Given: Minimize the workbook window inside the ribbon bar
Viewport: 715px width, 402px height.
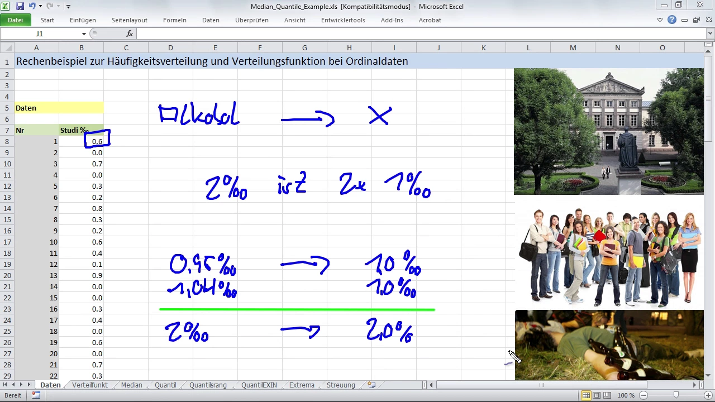Looking at the screenshot, I should tap(685, 20).
